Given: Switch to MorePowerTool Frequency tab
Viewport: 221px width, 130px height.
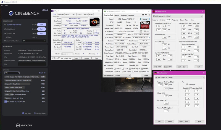Looking at the screenshot, I should point(175,20).
